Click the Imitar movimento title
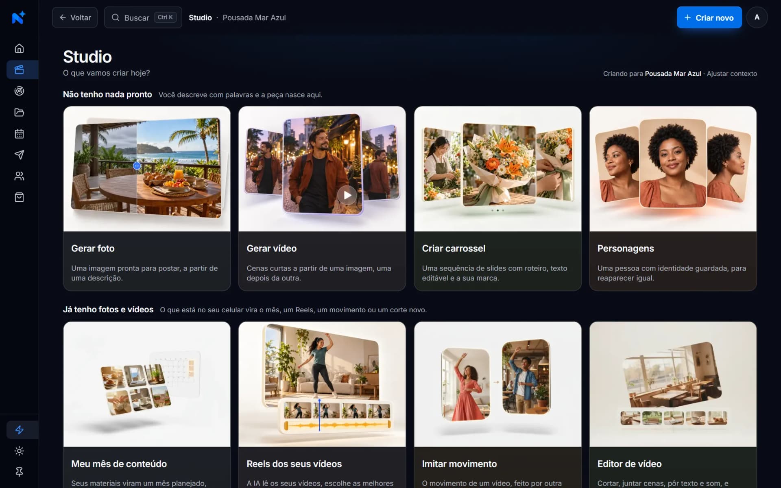Viewport: 781px width, 488px height. click(459, 464)
